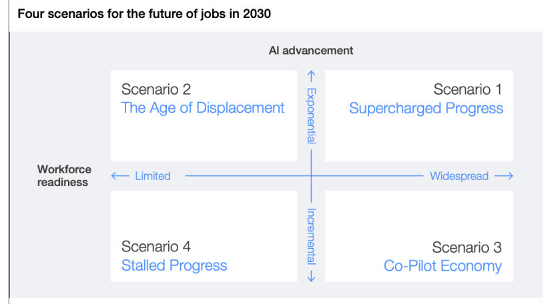Open the Stalled Progress link
This screenshot has width=554, height=304.
click(x=174, y=265)
